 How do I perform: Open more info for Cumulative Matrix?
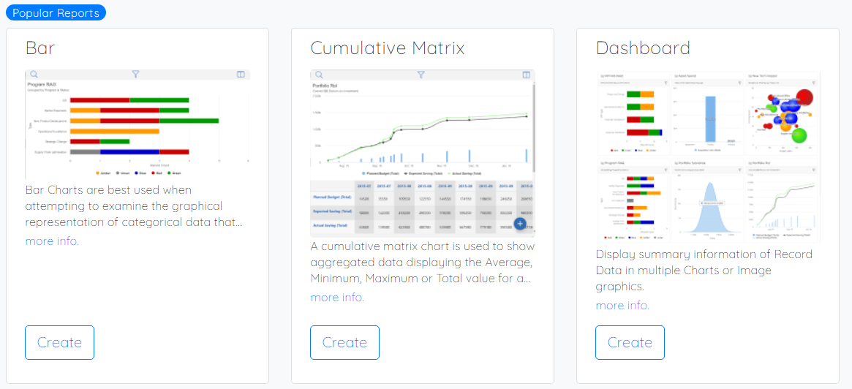337,298
